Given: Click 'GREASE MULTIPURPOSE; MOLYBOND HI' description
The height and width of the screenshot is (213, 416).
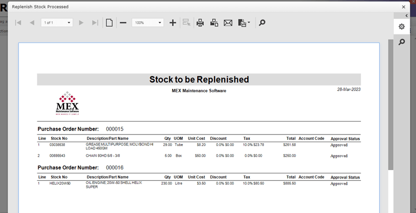Looking at the screenshot, I should (119, 144).
